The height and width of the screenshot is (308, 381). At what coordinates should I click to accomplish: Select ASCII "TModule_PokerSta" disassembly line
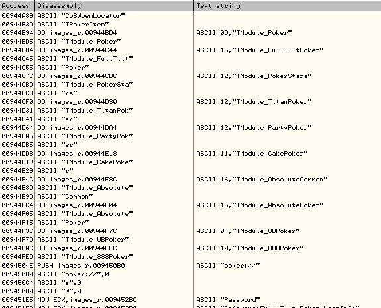click(85, 85)
